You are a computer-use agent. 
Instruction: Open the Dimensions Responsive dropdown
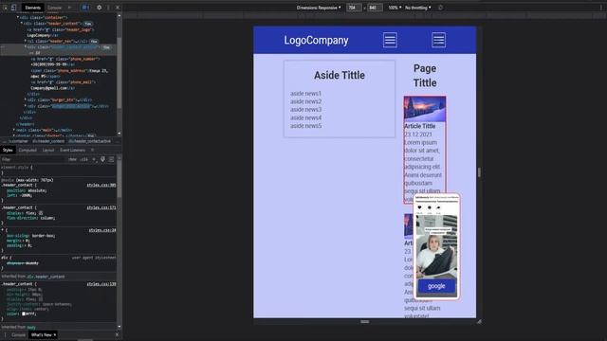pos(319,8)
